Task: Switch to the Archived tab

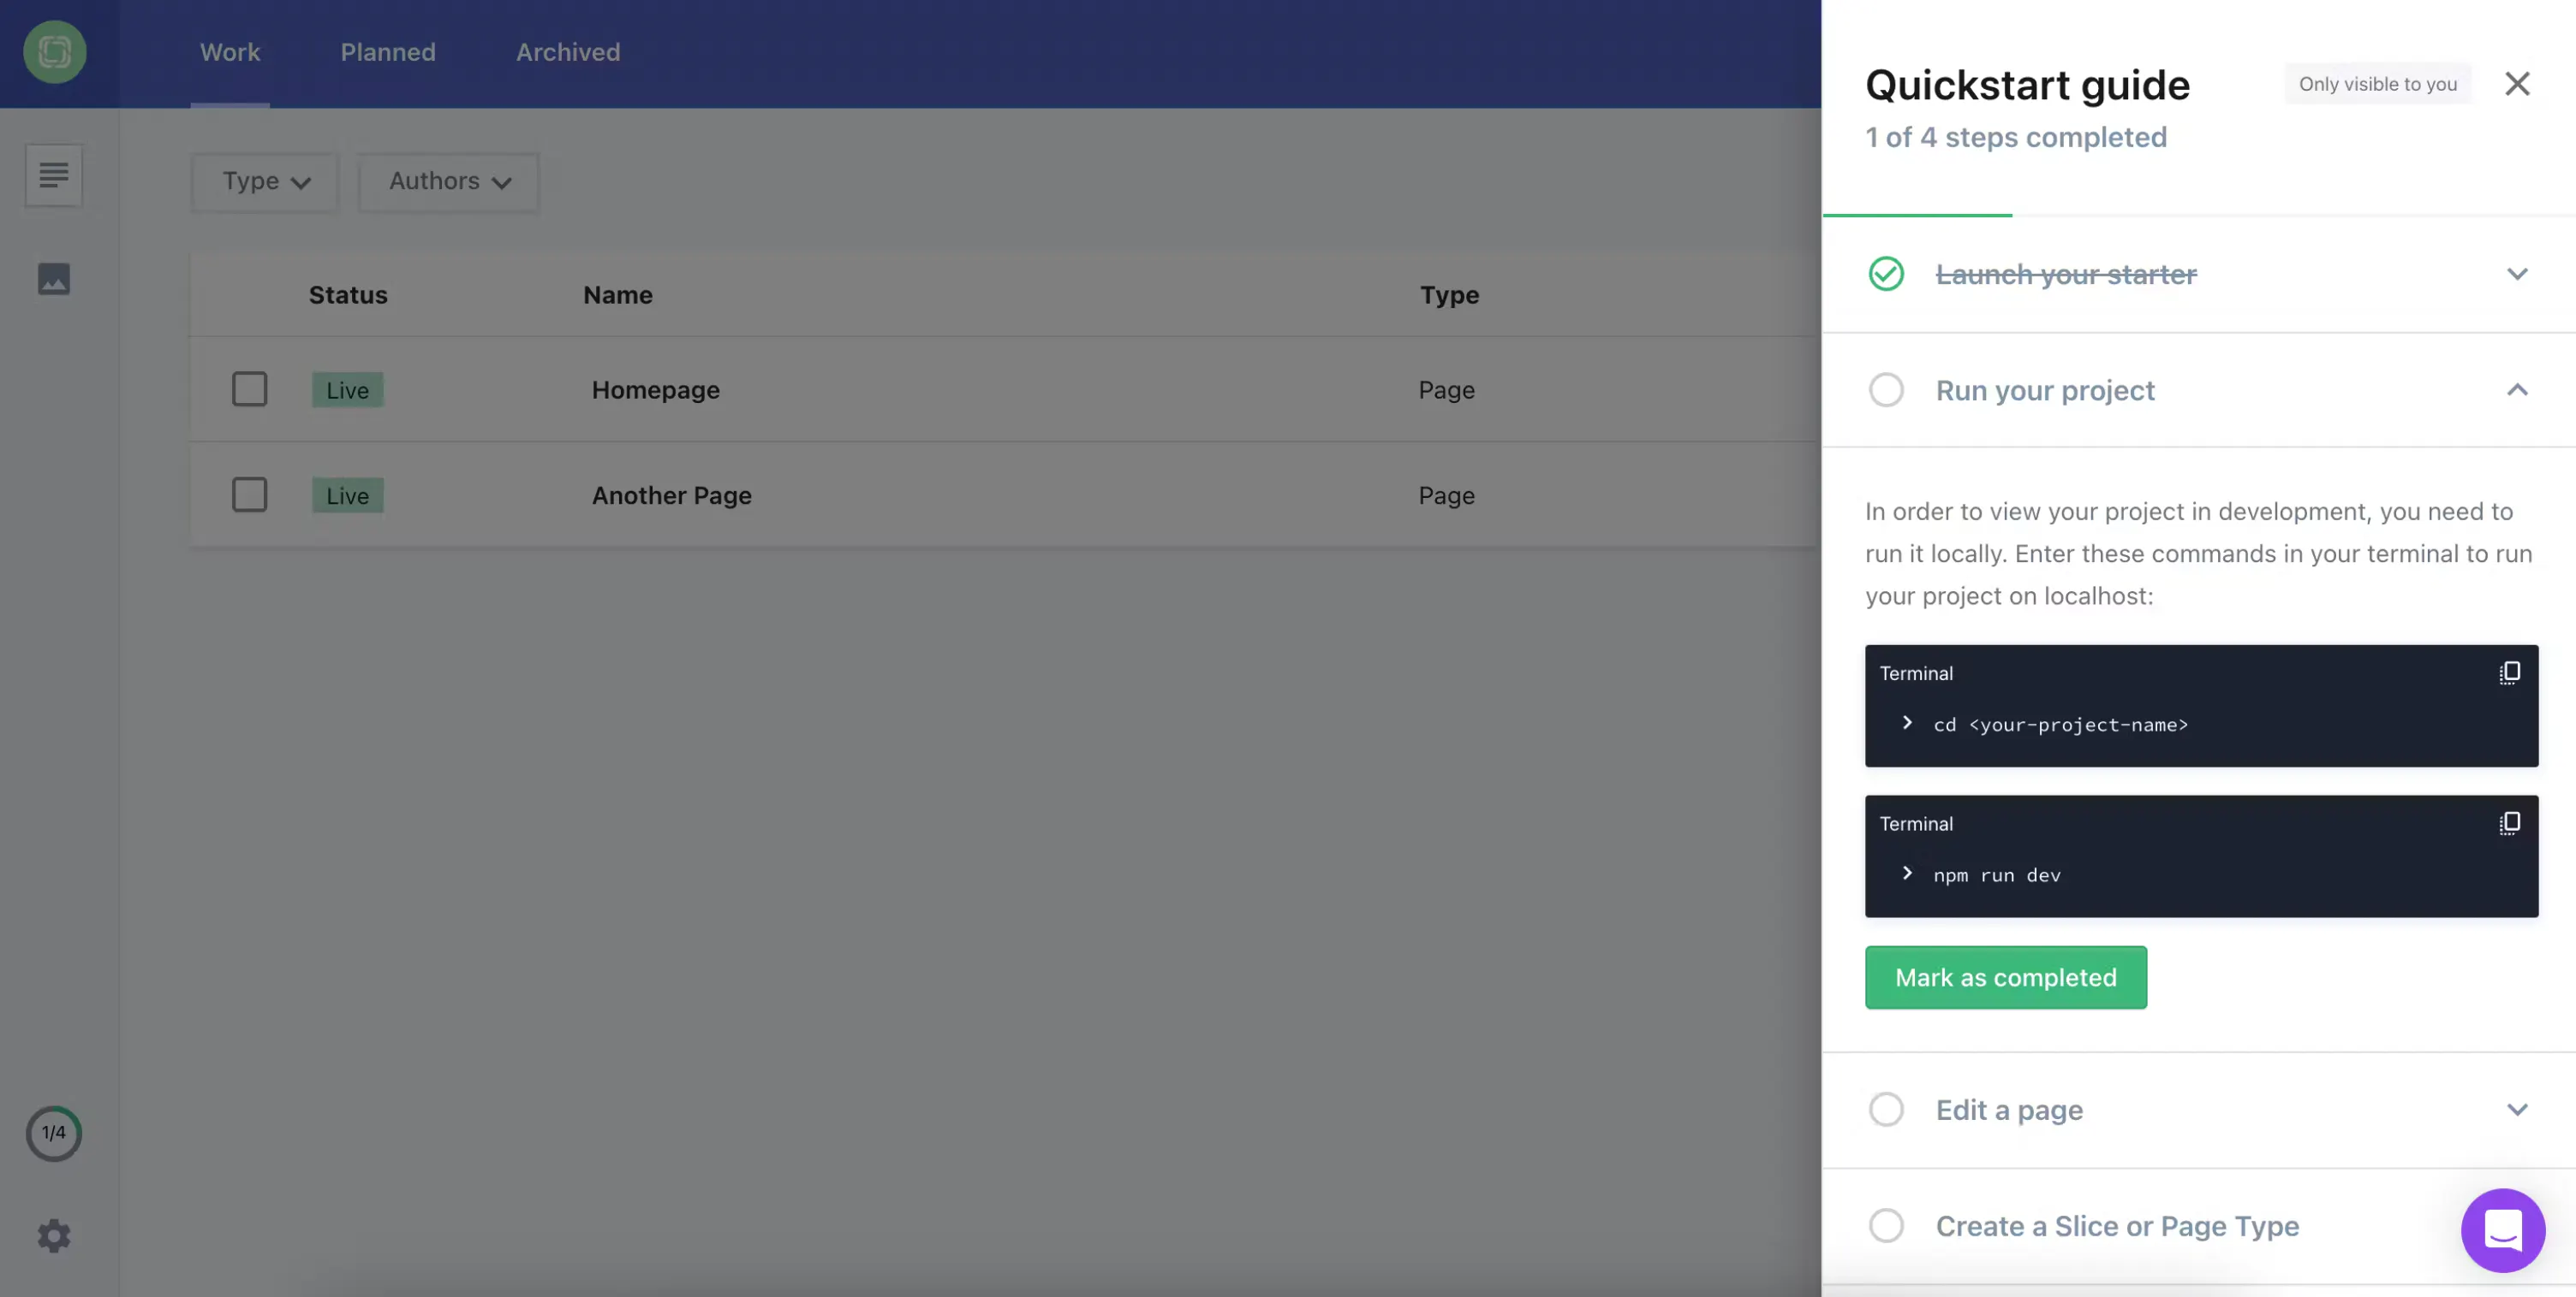Action: point(568,53)
